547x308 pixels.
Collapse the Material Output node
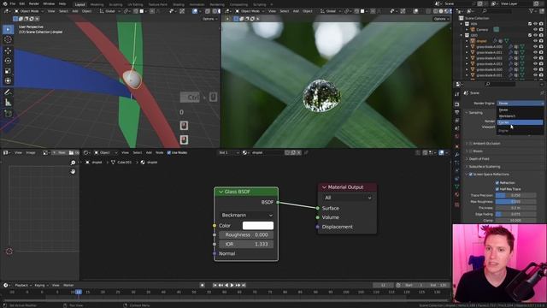coord(324,187)
